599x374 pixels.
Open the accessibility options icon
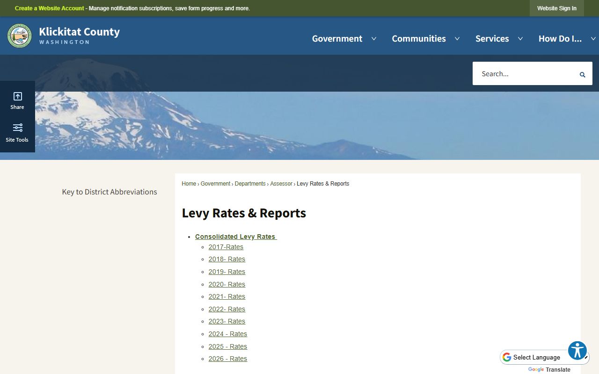577,350
